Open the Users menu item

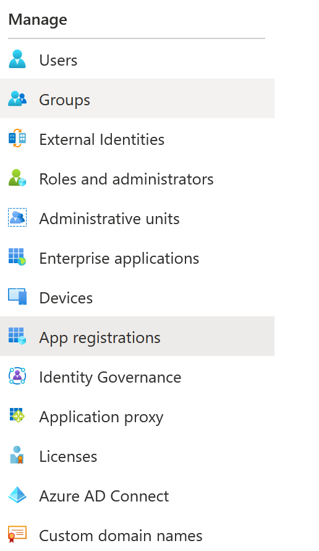[137, 59]
